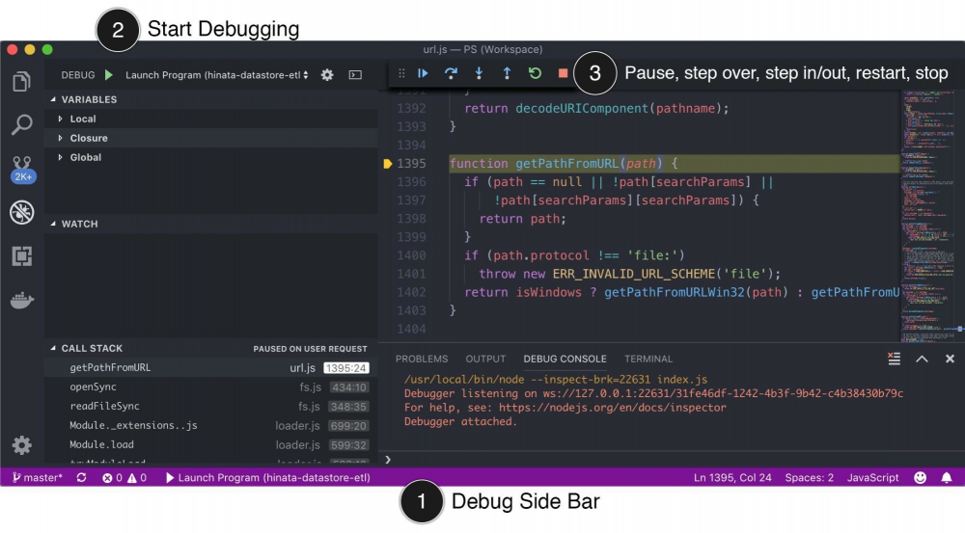Viewport: 965px width, 533px height.
Task: Click the green Restart debug button
Action: [x=535, y=73]
